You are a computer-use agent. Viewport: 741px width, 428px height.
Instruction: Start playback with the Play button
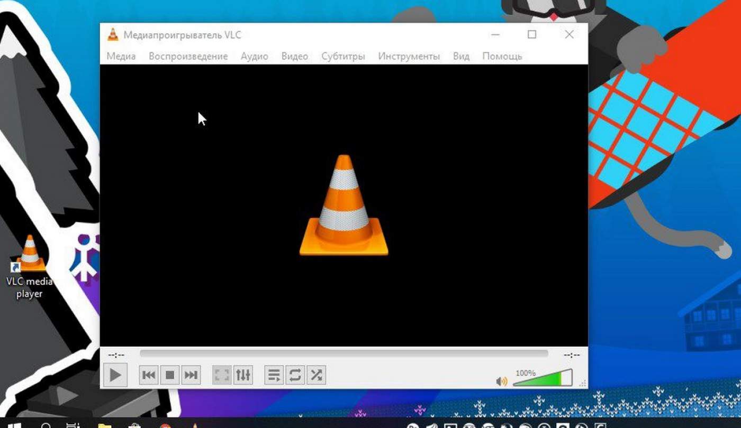pos(115,375)
